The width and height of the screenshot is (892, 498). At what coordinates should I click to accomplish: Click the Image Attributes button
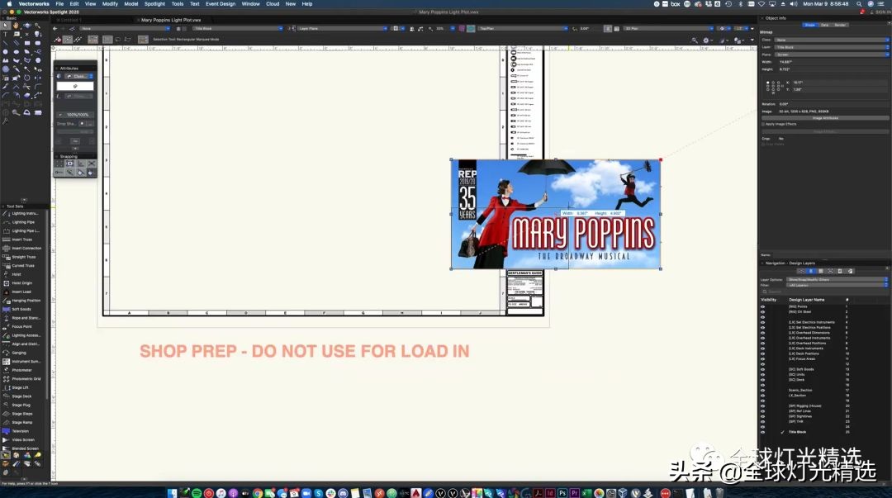(825, 118)
